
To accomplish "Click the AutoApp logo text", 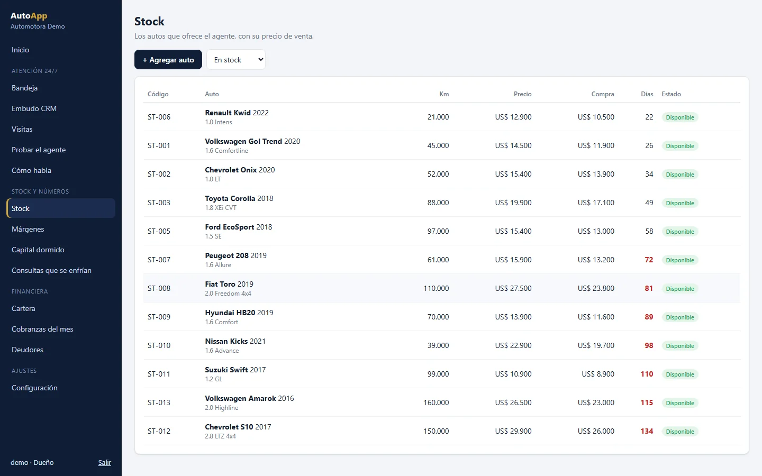I will tap(29, 16).
